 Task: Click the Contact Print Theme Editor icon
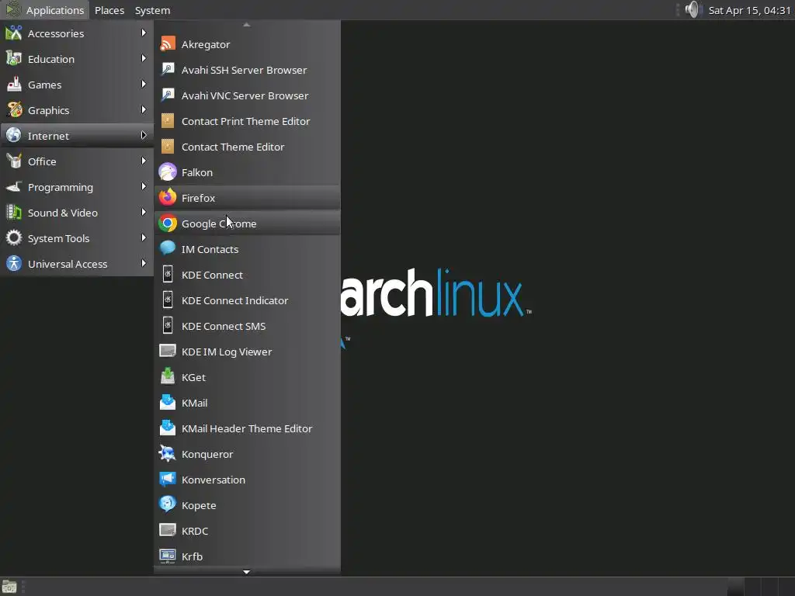tap(168, 121)
